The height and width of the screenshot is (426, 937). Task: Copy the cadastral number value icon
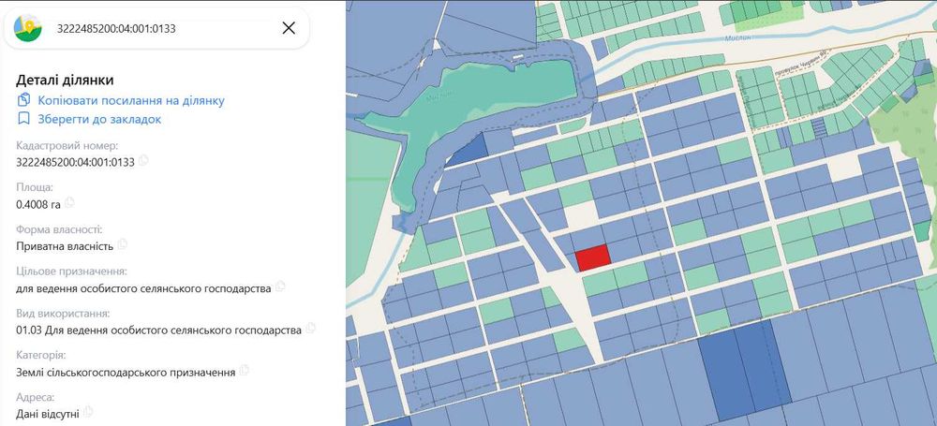[x=143, y=161]
